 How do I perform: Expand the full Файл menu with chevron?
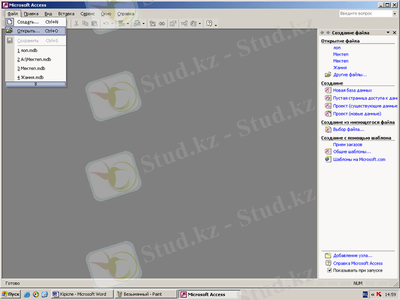(x=35, y=84)
